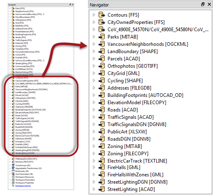Select 'Elections [FILECOPY]' row in small Navigator
The height and width of the screenshot is (195, 213).
[24, 162]
